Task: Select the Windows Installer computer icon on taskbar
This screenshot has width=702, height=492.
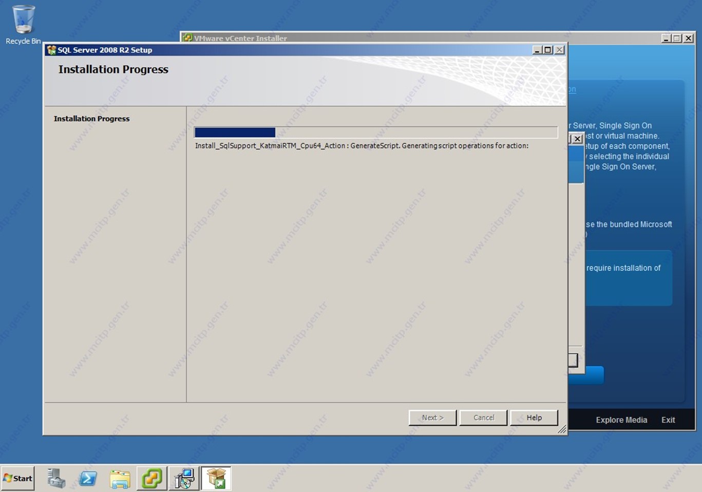Action: [x=184, y=478]
